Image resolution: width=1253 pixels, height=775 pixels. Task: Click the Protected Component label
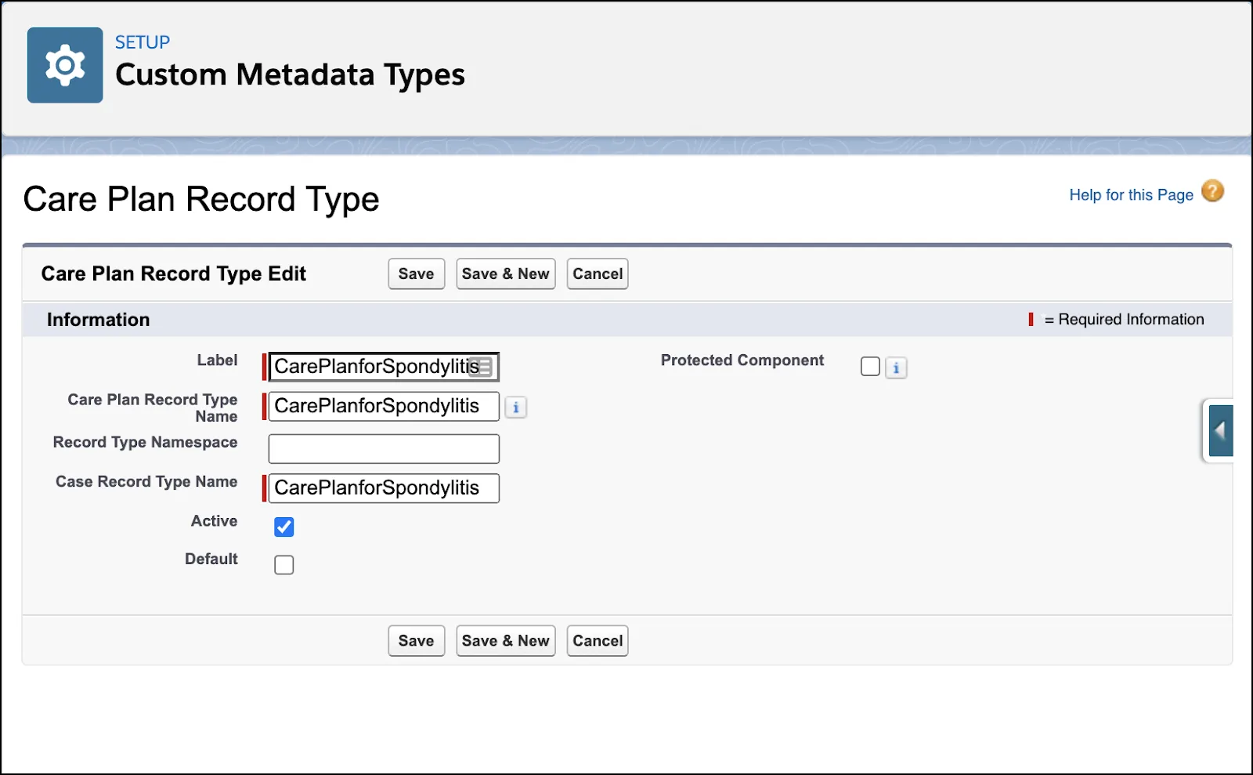click(x=742, y=360)
